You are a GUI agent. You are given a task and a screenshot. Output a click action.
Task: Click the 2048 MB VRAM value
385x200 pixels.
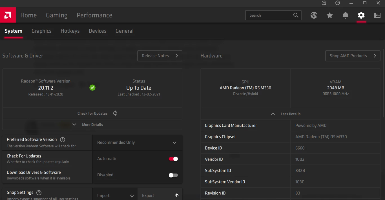[336, 88]
